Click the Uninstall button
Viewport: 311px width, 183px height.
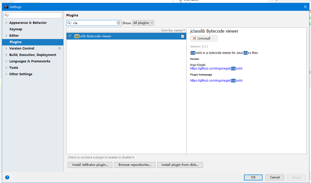pos(204,38)
